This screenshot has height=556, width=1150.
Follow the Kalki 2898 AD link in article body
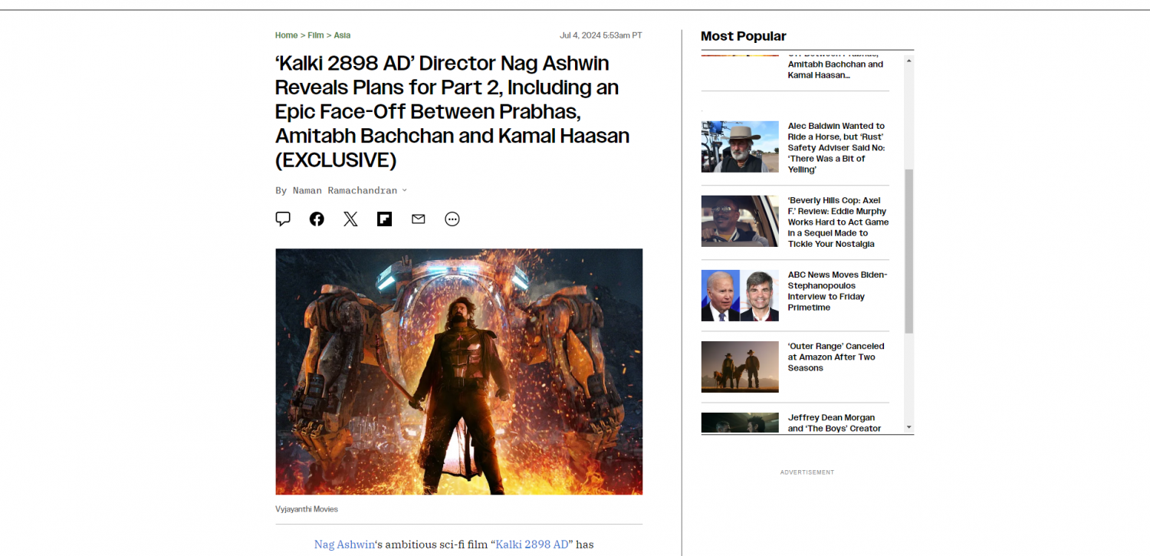pyautogui.click(x=532, y=544)
